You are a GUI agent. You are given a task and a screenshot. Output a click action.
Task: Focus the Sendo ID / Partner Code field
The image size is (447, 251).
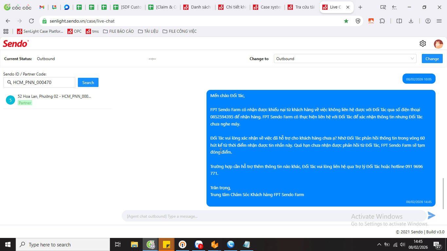click(x=39, y=82)
